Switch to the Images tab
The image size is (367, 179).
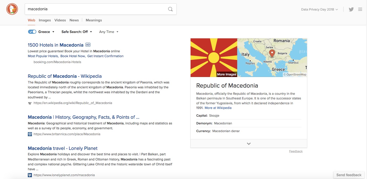click(45, 20)
